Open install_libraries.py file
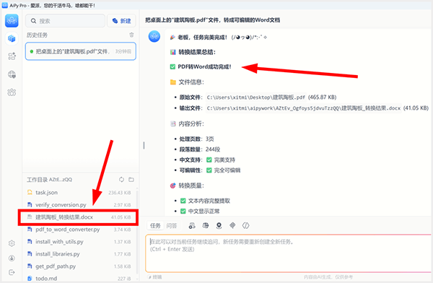The height and width of the screenshot is (283, 433). point(79,254)
